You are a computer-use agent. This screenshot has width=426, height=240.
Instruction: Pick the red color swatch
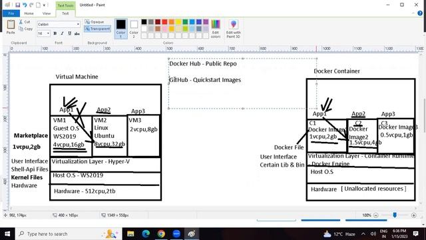[164, 22]
